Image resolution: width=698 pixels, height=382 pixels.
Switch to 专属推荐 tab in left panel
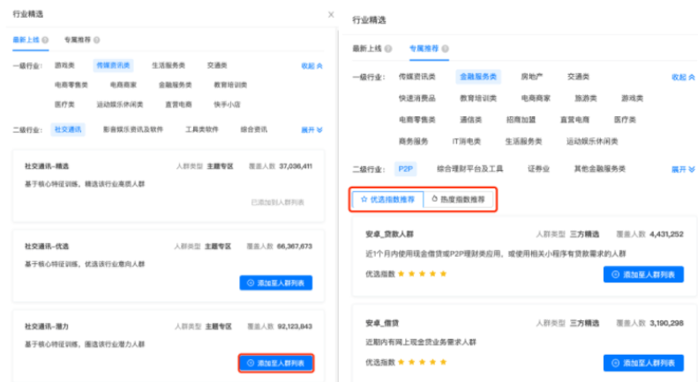(x=77, y=40)
